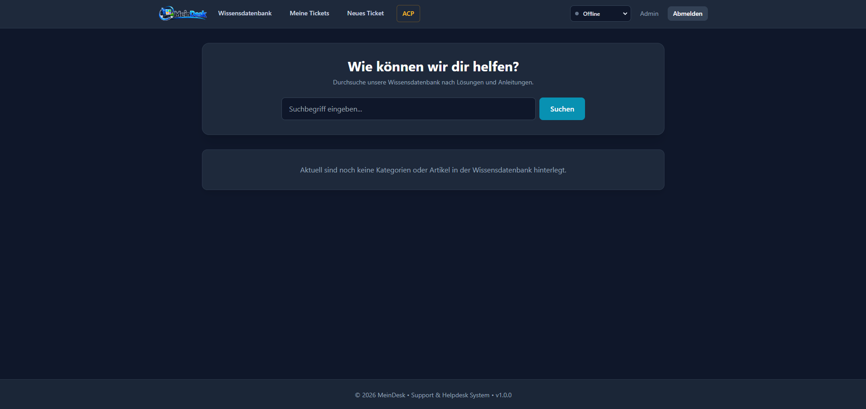Click the text 'Durchsuche unsere Wissensdatenbank nach Lösungen und Anleitungen.'
866x409 pixels.
click(x=433, y=83)
